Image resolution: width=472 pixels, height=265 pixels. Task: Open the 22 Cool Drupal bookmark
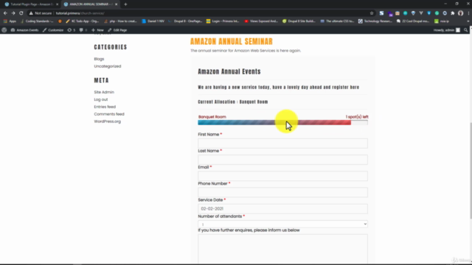[x=413, y=21]
